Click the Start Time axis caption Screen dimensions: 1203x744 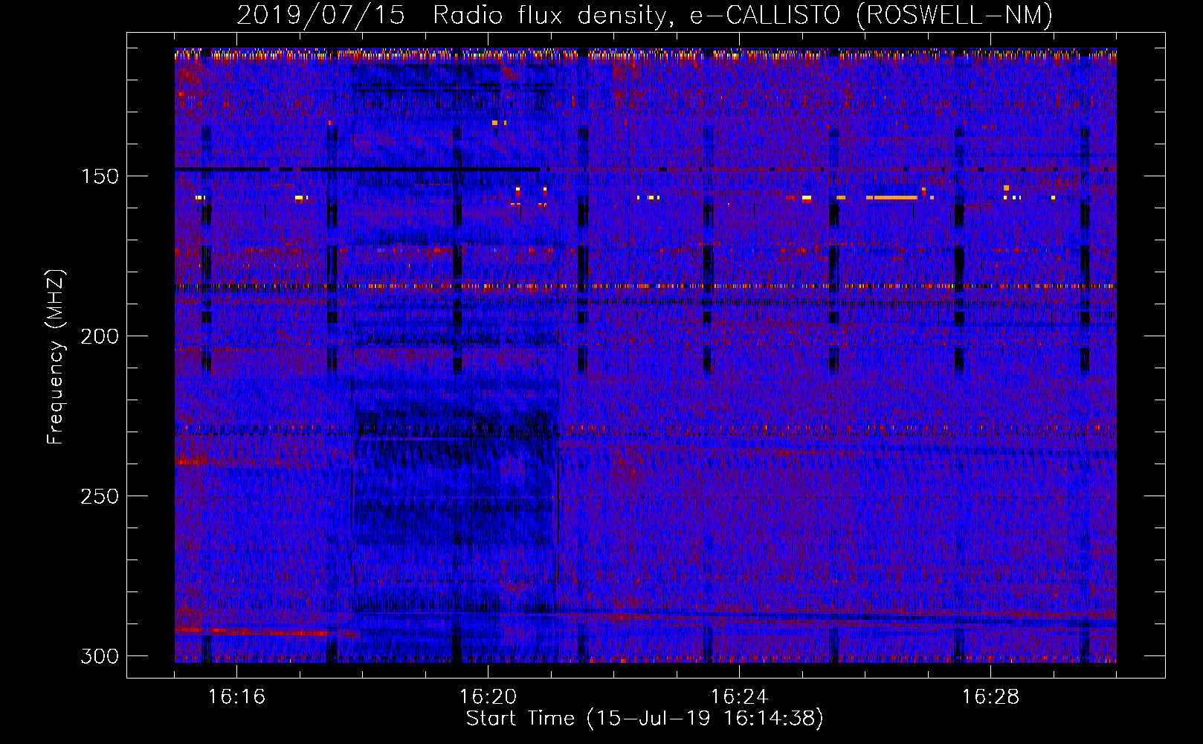coord(645,719)
